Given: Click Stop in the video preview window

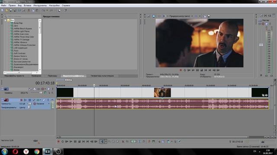Looking at the screenshot, I should pos(202,70).
